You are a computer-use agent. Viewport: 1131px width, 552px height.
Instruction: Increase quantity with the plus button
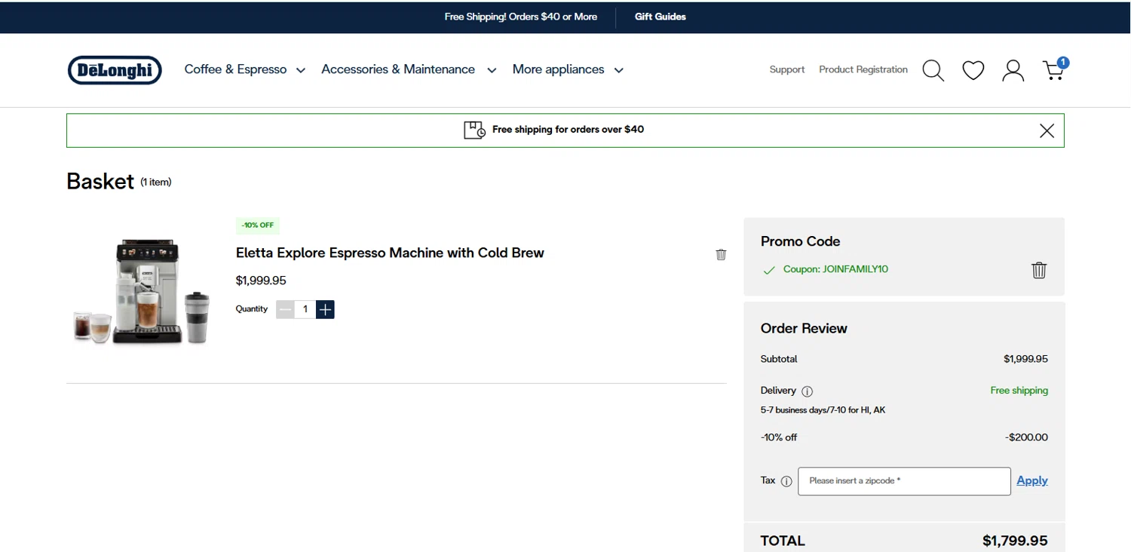coord(325,309)
